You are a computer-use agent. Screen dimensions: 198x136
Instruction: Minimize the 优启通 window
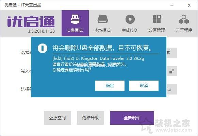pyautogui.click(x=172, y=5)
